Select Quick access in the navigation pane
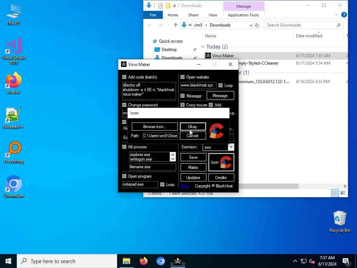Image resolution: width=357 pixels, height=268 pixels. (170, 41)
